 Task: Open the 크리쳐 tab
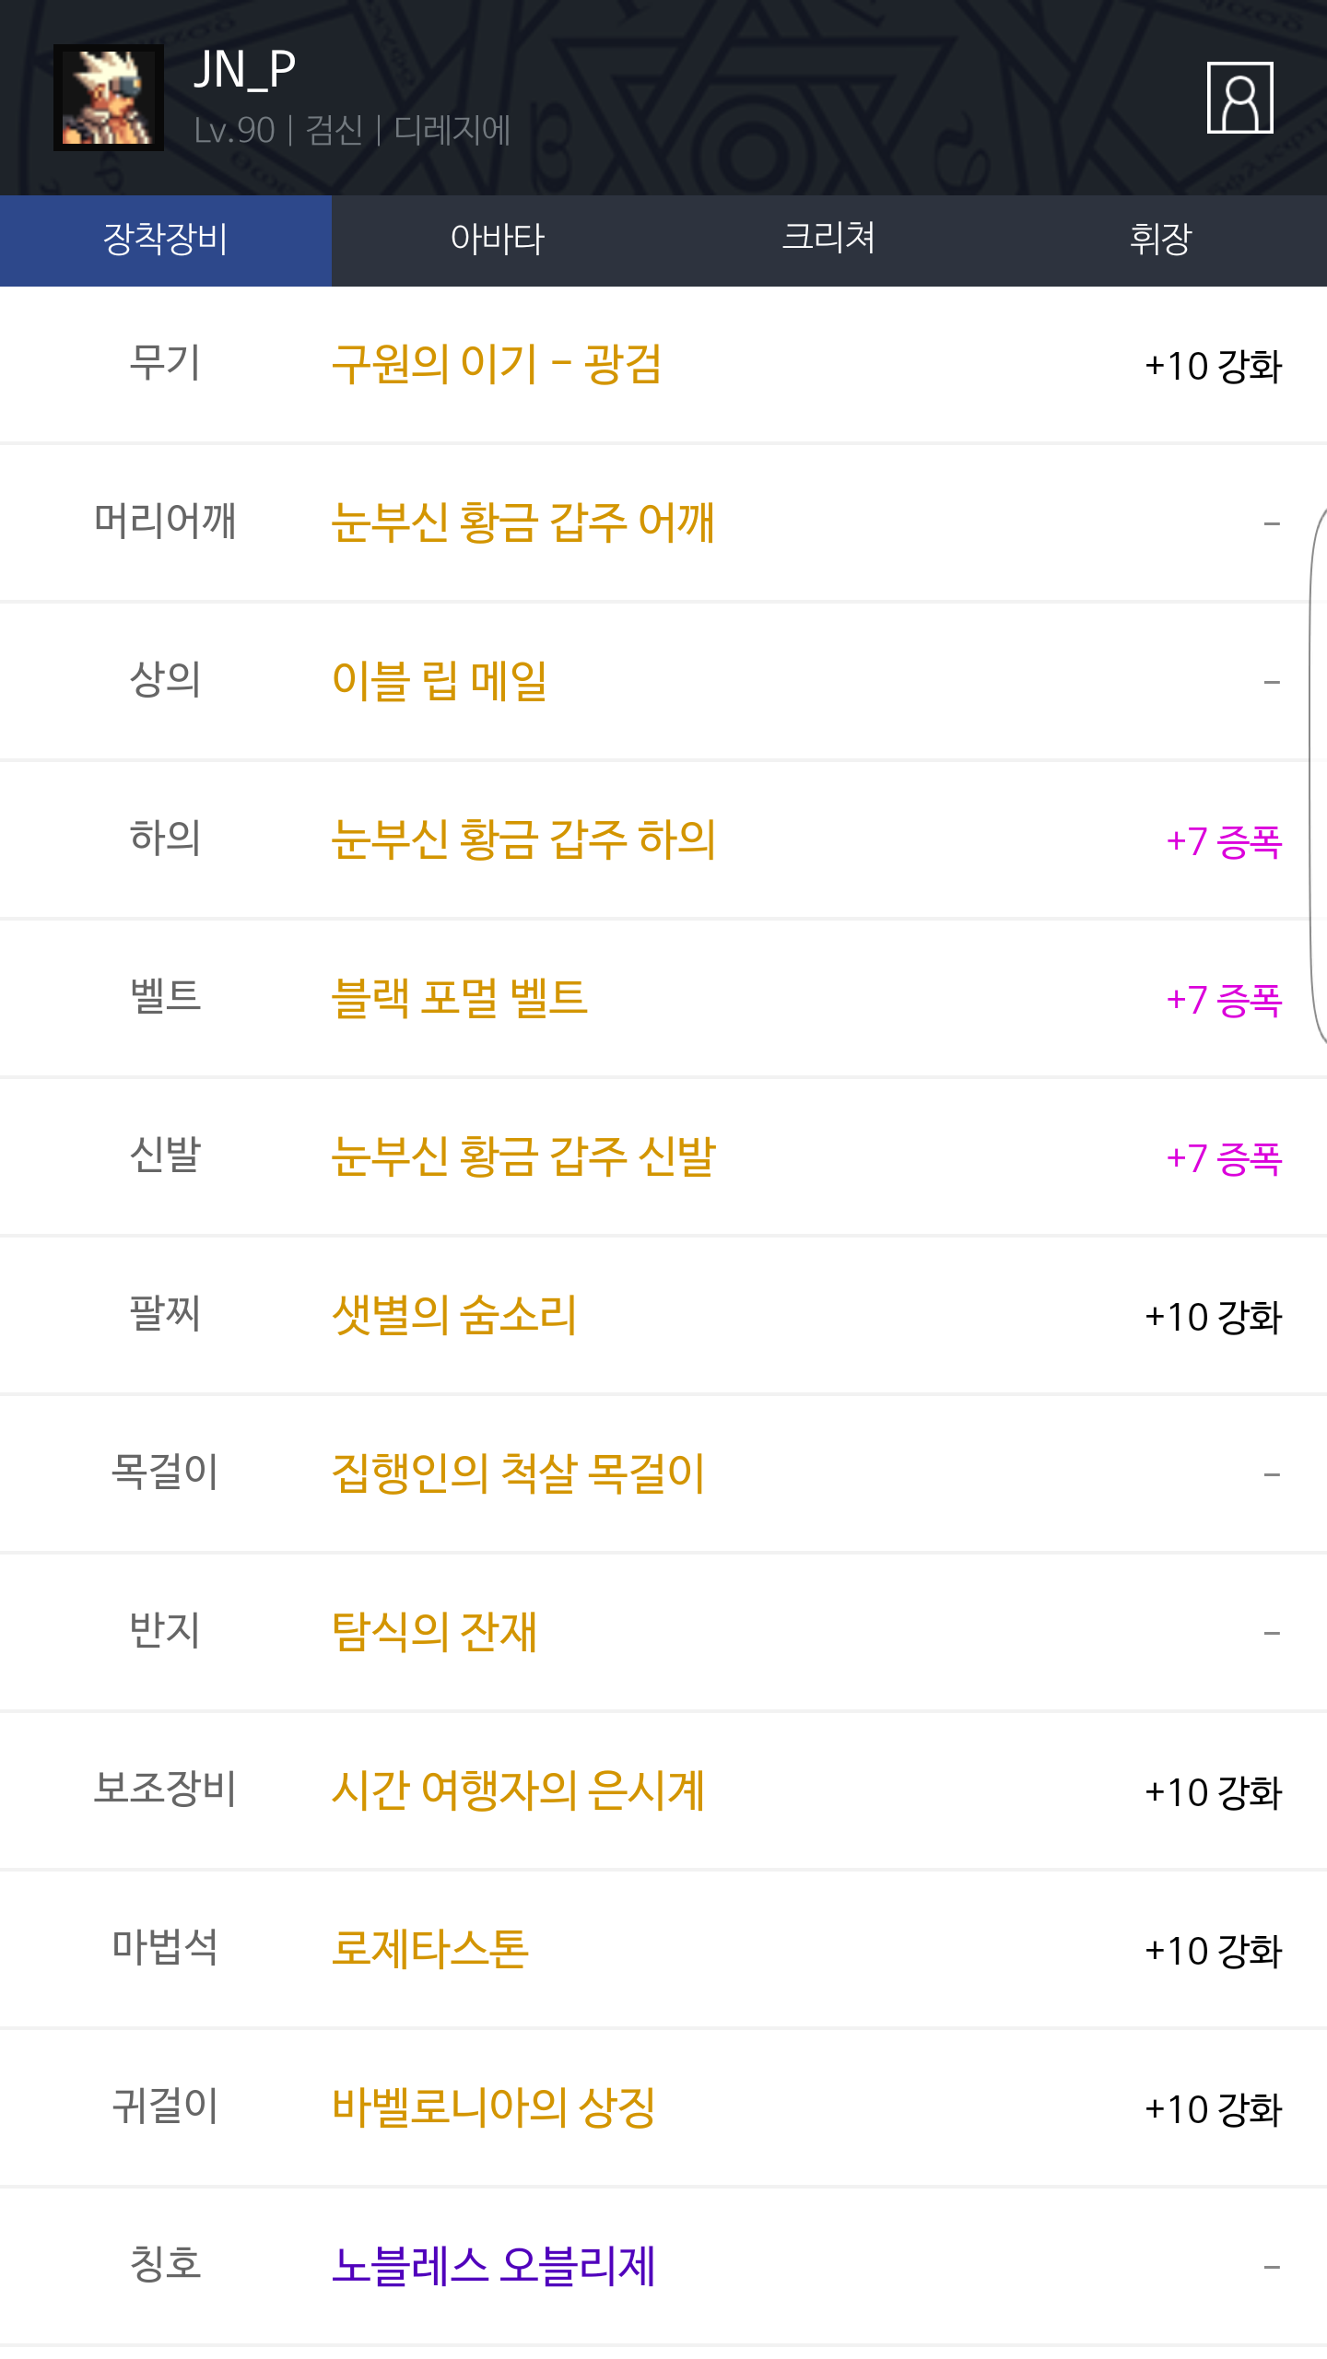pos(828,240)
